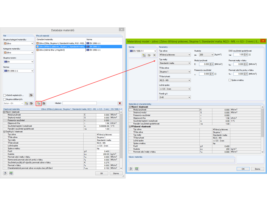This screenshot has width=267, height=206.
Task: Close the Databáze materiálů window
Action: 122,29
